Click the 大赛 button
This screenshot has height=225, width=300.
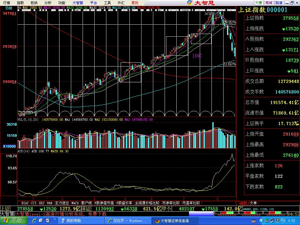tap(259, 3)
